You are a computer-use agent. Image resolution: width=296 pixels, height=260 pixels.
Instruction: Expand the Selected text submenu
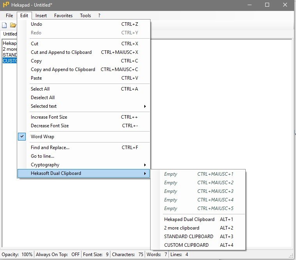pyautogui.click(x=84, y=106)
